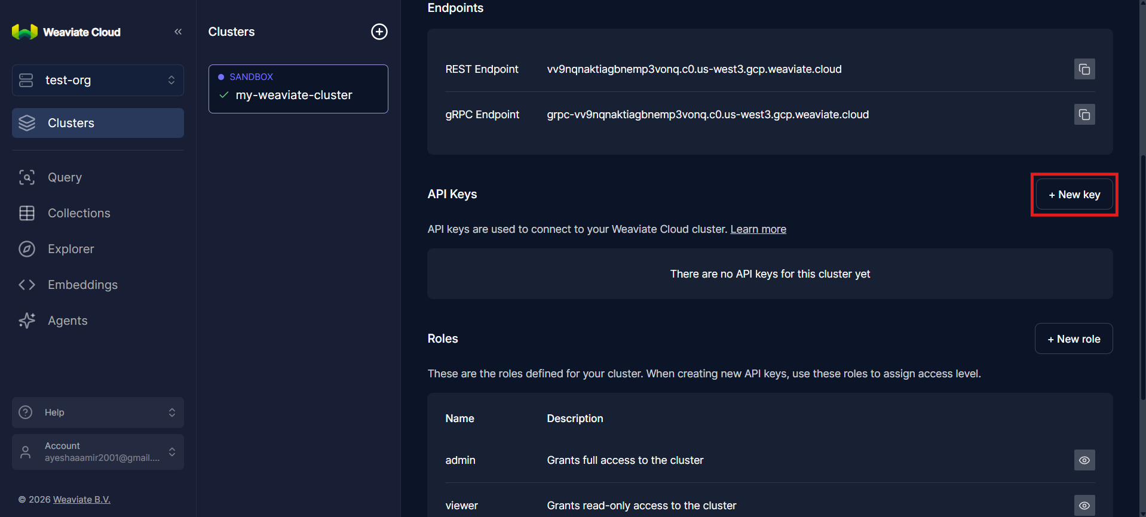View admin role details eye icon
The height and width of the screenshot is (517, 1146).
pos(1084,460)
